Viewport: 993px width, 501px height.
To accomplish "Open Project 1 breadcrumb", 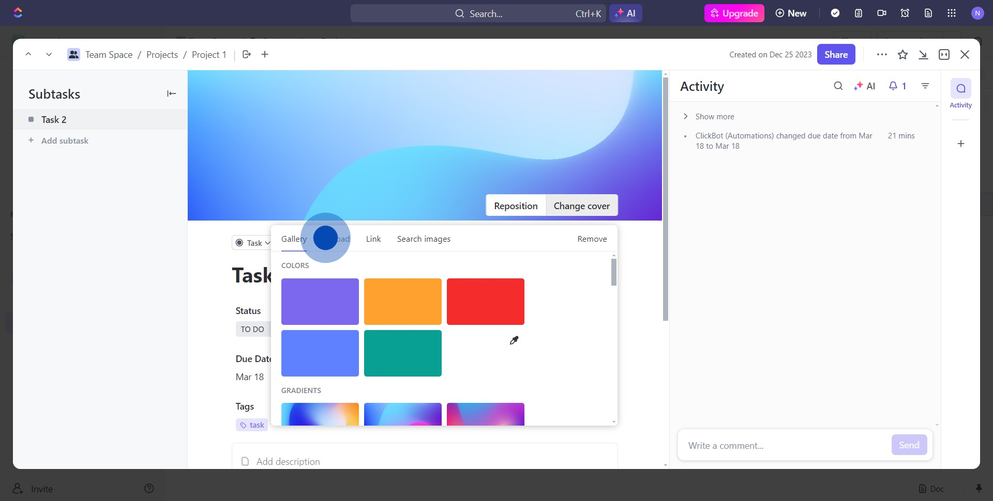I will pyautogui.click(x=209, y=54).
